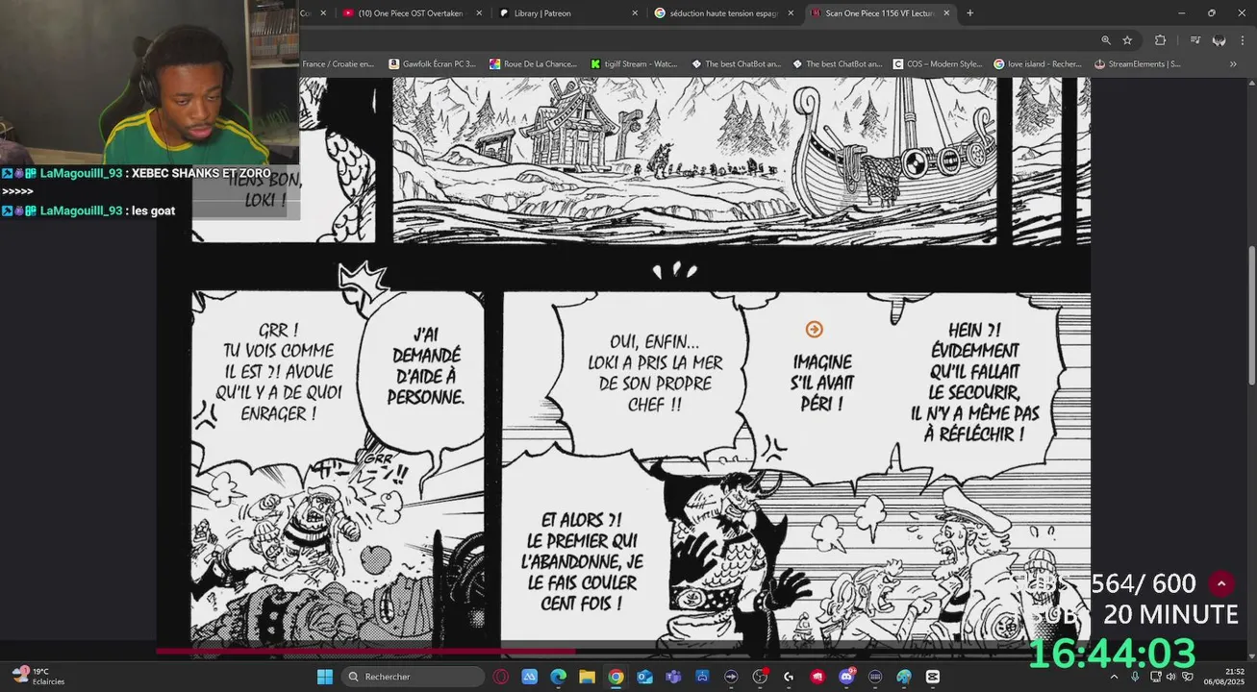Open the Windows Start menu
Screen dimensions: 1257x692
pyautogui.click(x=325, y=677)
